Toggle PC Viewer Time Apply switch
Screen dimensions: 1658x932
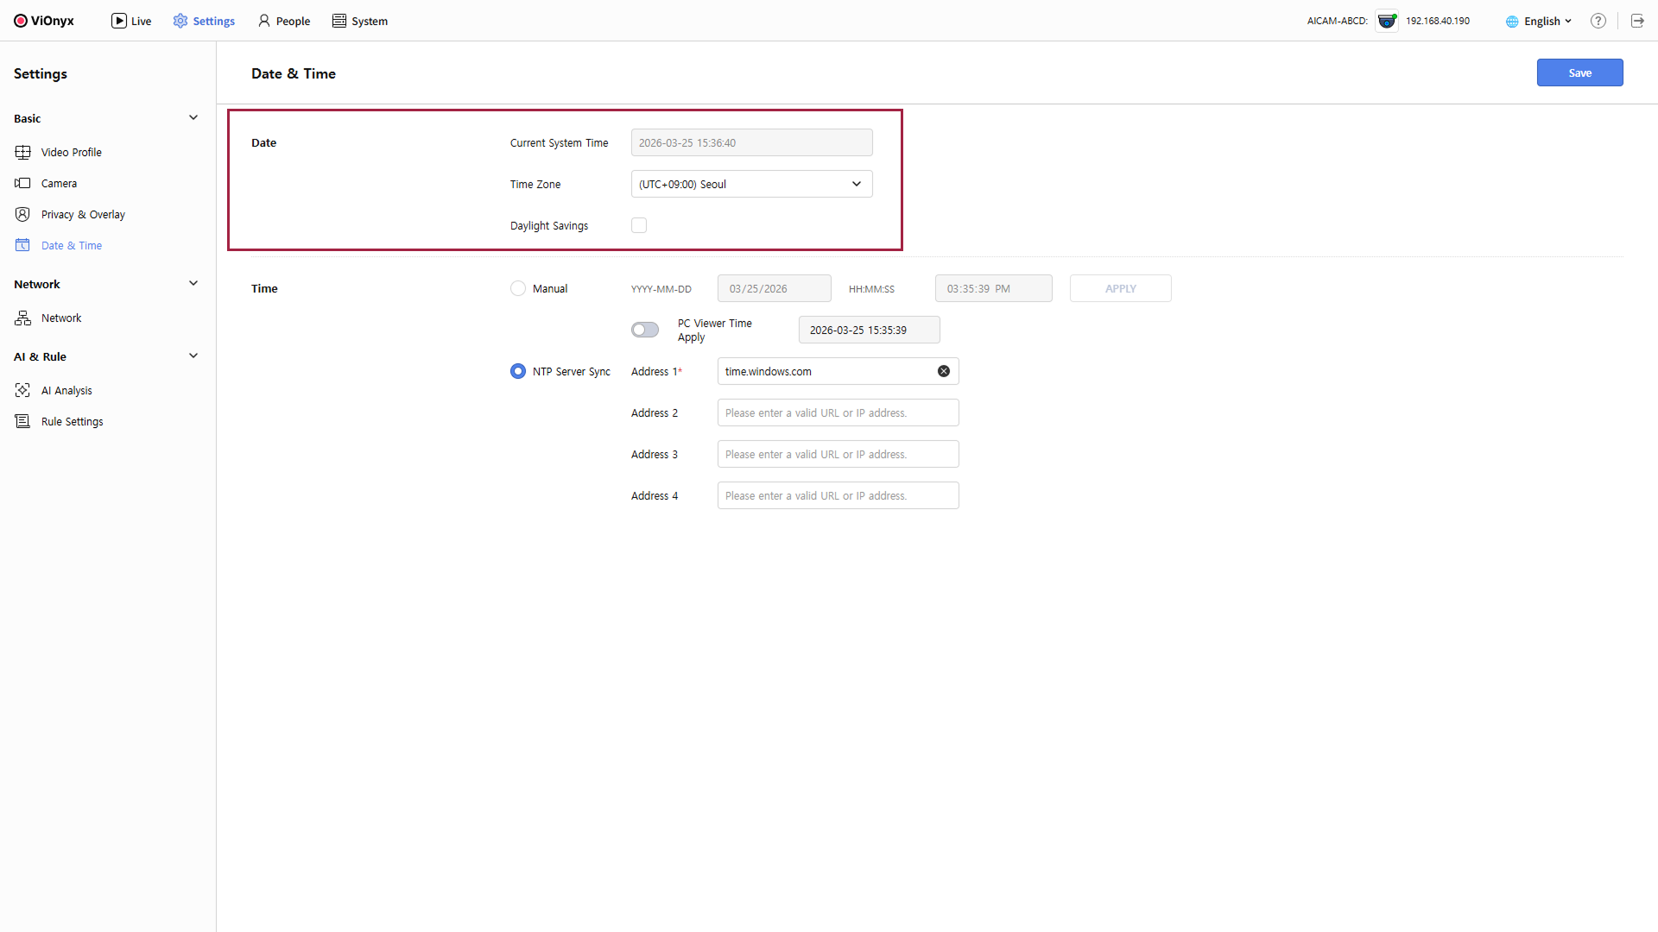pos(645,330)
